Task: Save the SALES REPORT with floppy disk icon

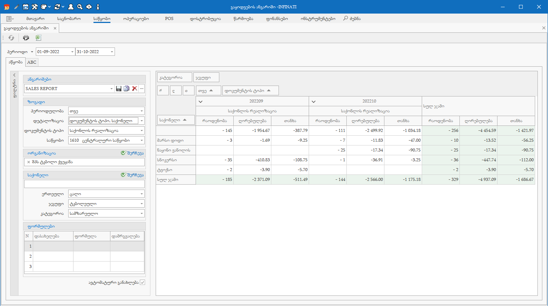Action: point(119,89)
